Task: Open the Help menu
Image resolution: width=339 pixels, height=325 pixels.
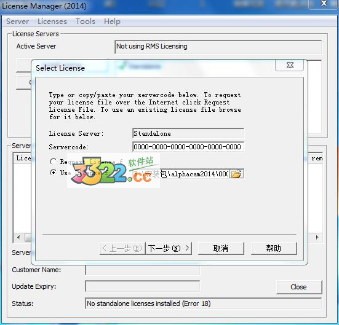Action: (x=112, y=22)
